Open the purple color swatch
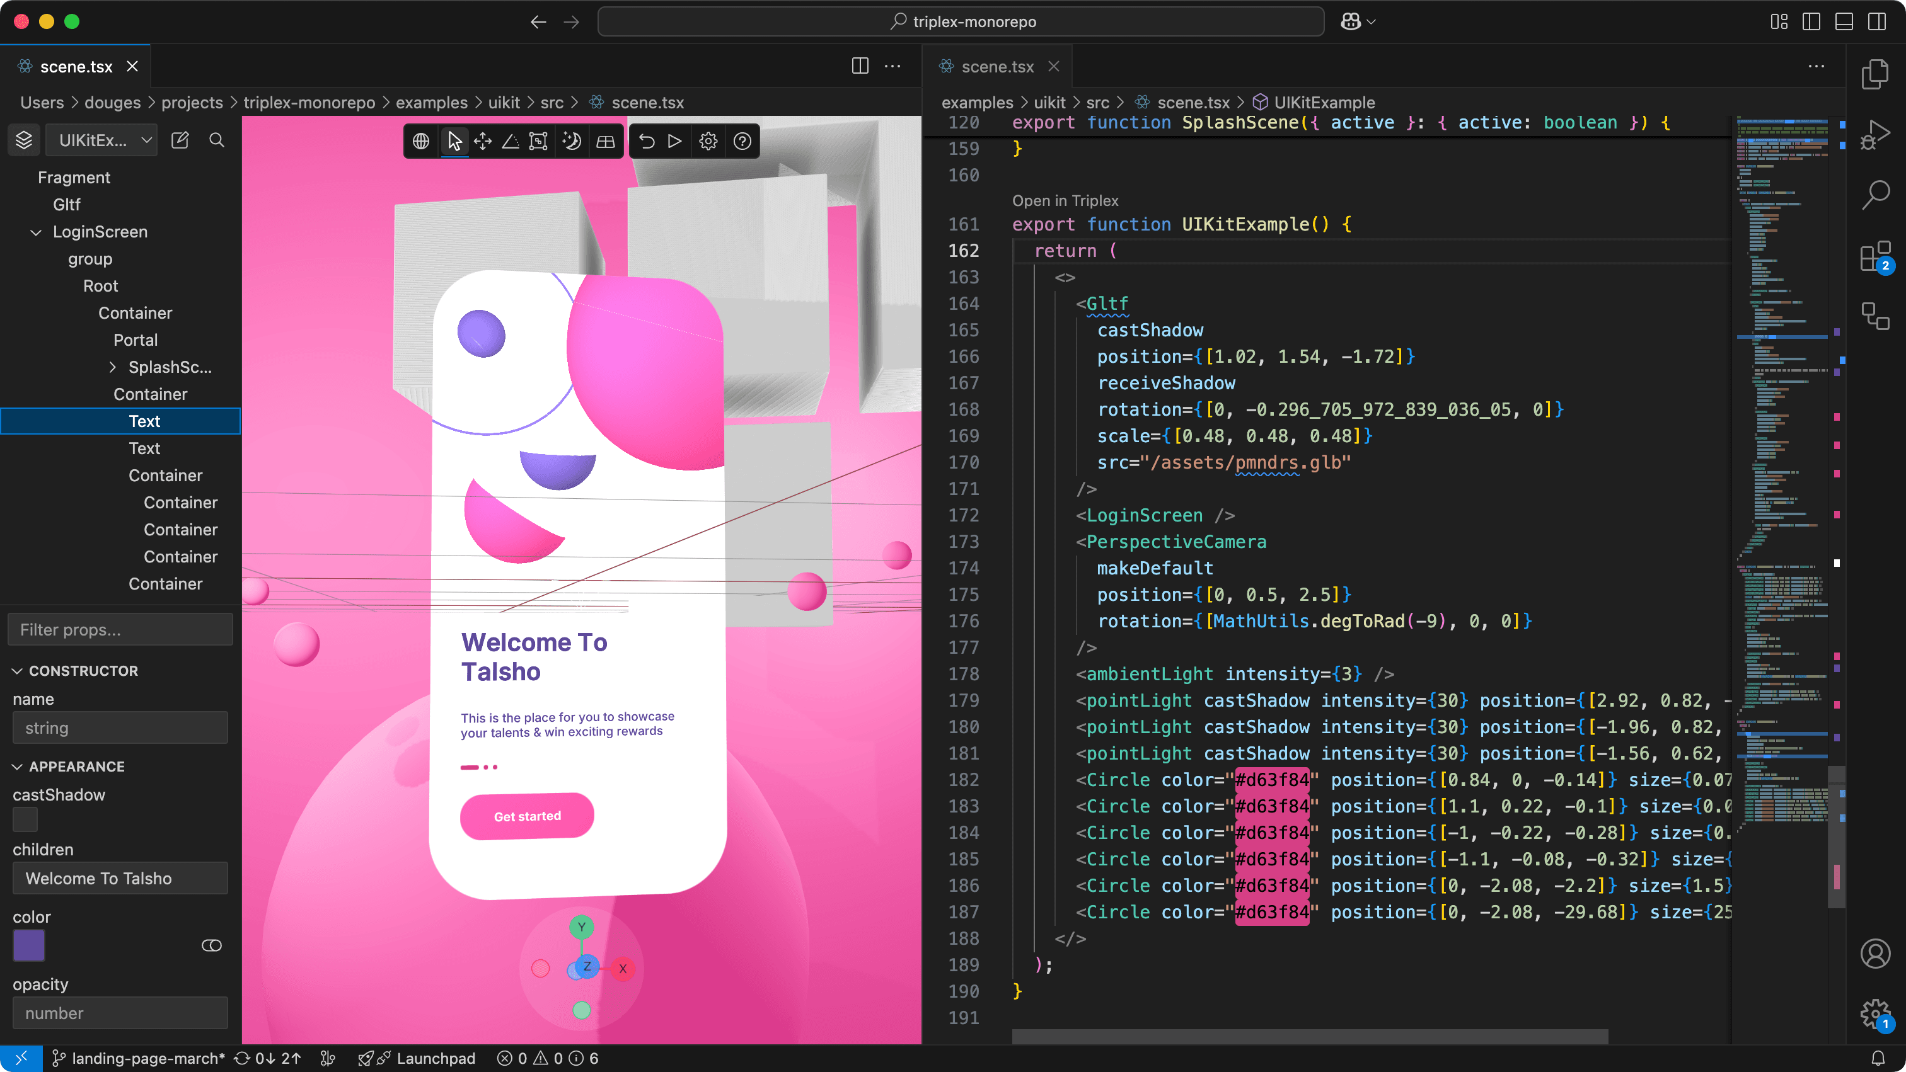The height and width of the screenshot is (1072, 1906). [x=30, y=945]
